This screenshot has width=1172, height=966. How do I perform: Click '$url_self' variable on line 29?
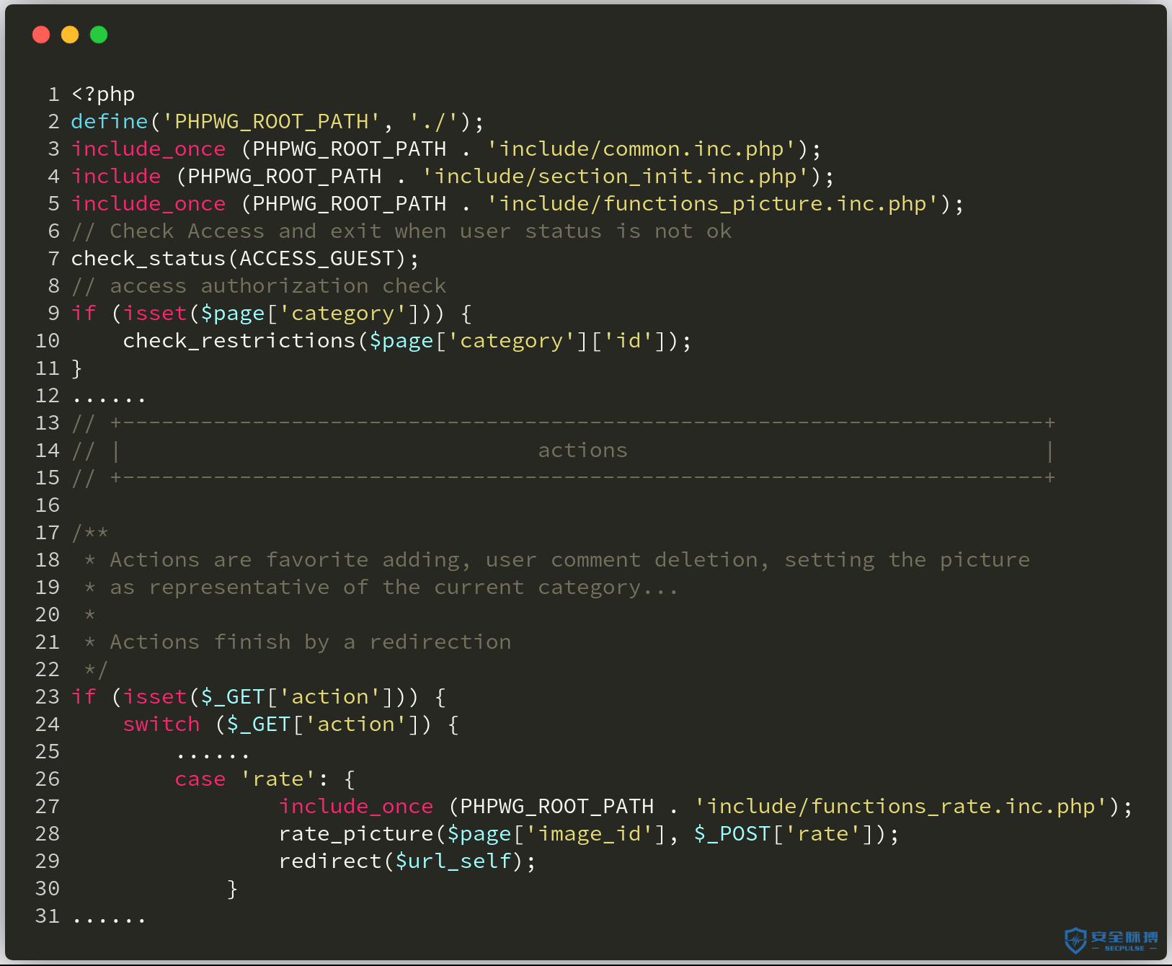point(453,861)
